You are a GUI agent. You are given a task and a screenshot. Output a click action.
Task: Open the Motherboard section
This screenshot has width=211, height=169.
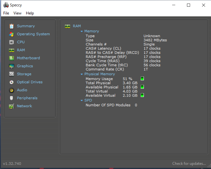(28, 58)
